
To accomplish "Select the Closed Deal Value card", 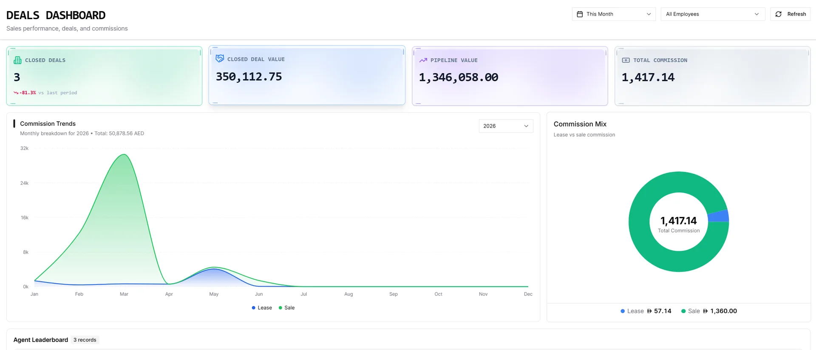I will coord(307,75).
